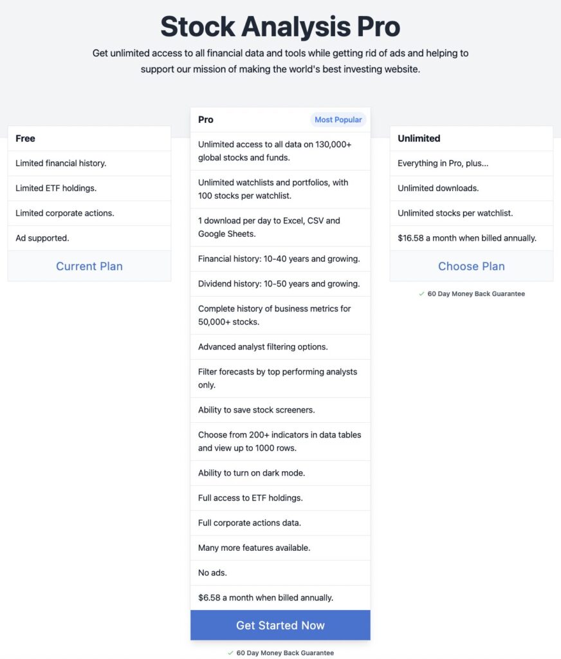Select the $16.58 a month pricing row

(x=467, y=238)
